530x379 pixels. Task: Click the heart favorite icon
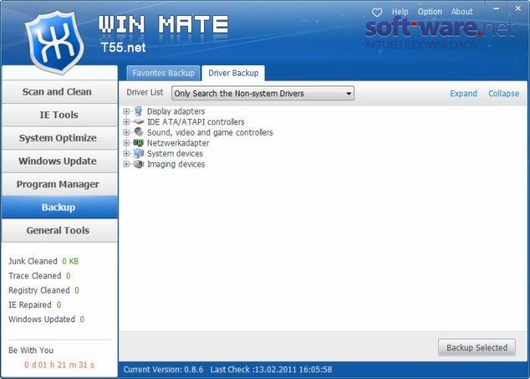(x=377, y=12)
